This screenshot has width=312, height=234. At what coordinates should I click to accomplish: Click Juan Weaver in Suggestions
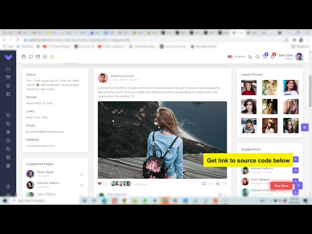click(x=260, y=179)
